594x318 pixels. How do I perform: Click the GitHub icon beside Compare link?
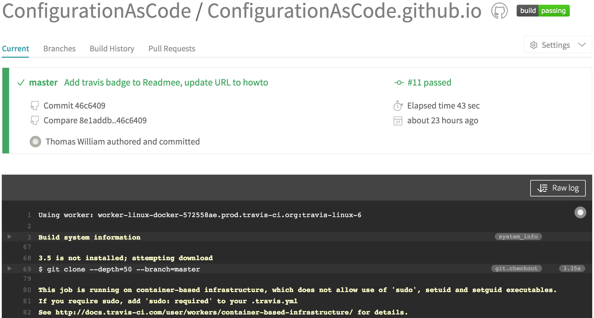tap(35, 120)
